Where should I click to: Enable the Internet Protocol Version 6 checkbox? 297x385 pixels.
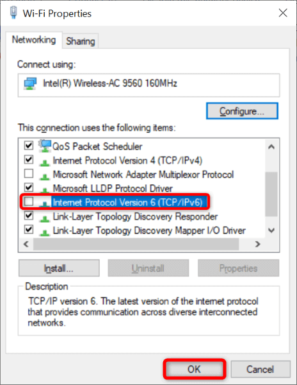pyautogui.click(x=29, y=202)
